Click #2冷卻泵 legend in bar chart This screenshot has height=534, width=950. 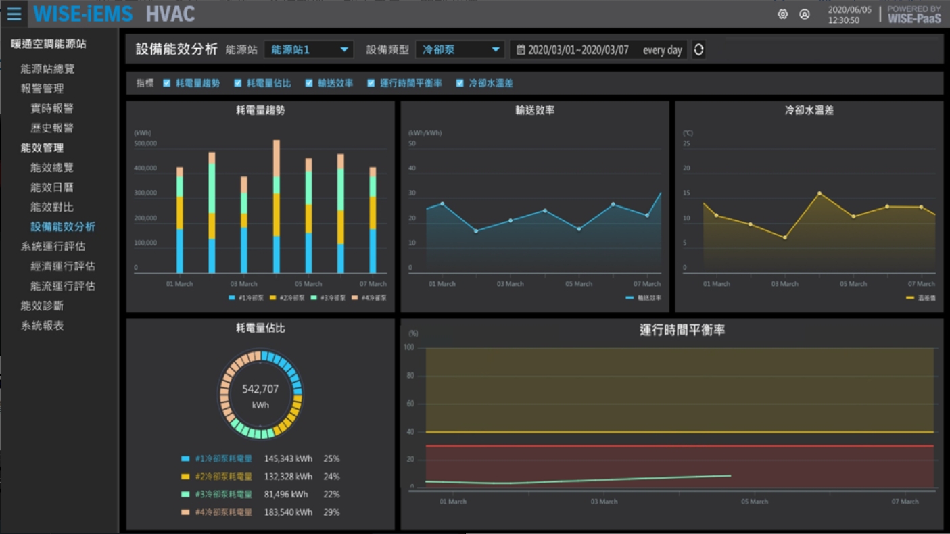click(287, 298)
